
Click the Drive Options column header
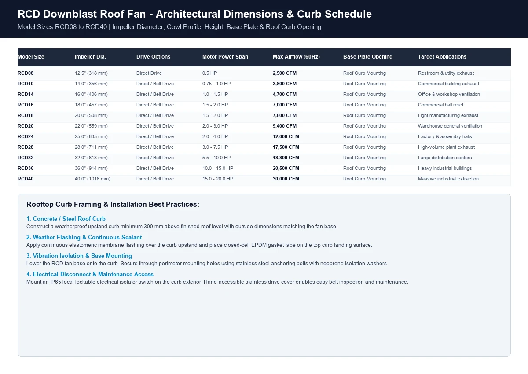153,57
